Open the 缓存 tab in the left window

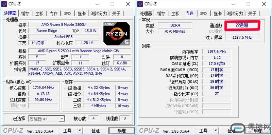[x=25, y=14]
